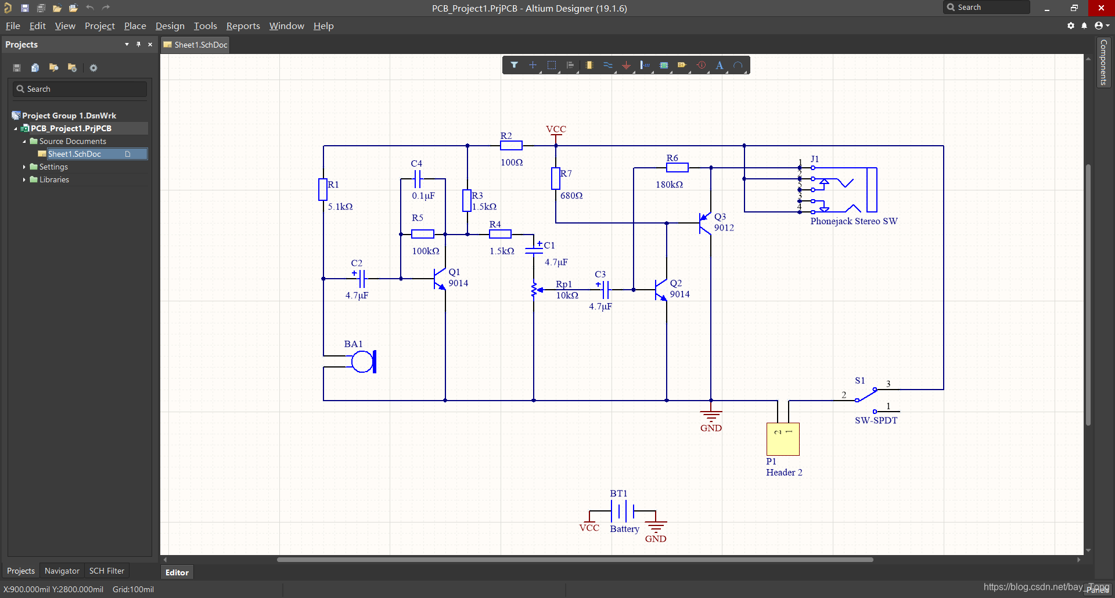Open the Project menu
This screenshot has height=598, width=1115.
coord(100,26)
